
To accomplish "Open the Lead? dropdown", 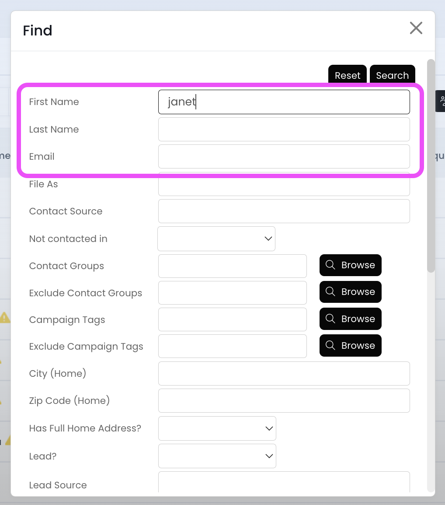I will coord(217,456).
